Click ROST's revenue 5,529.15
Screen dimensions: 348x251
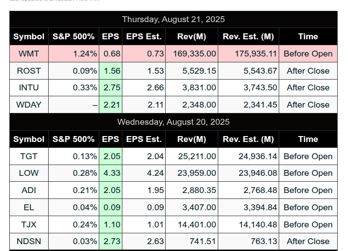click(x=192, y=71)
